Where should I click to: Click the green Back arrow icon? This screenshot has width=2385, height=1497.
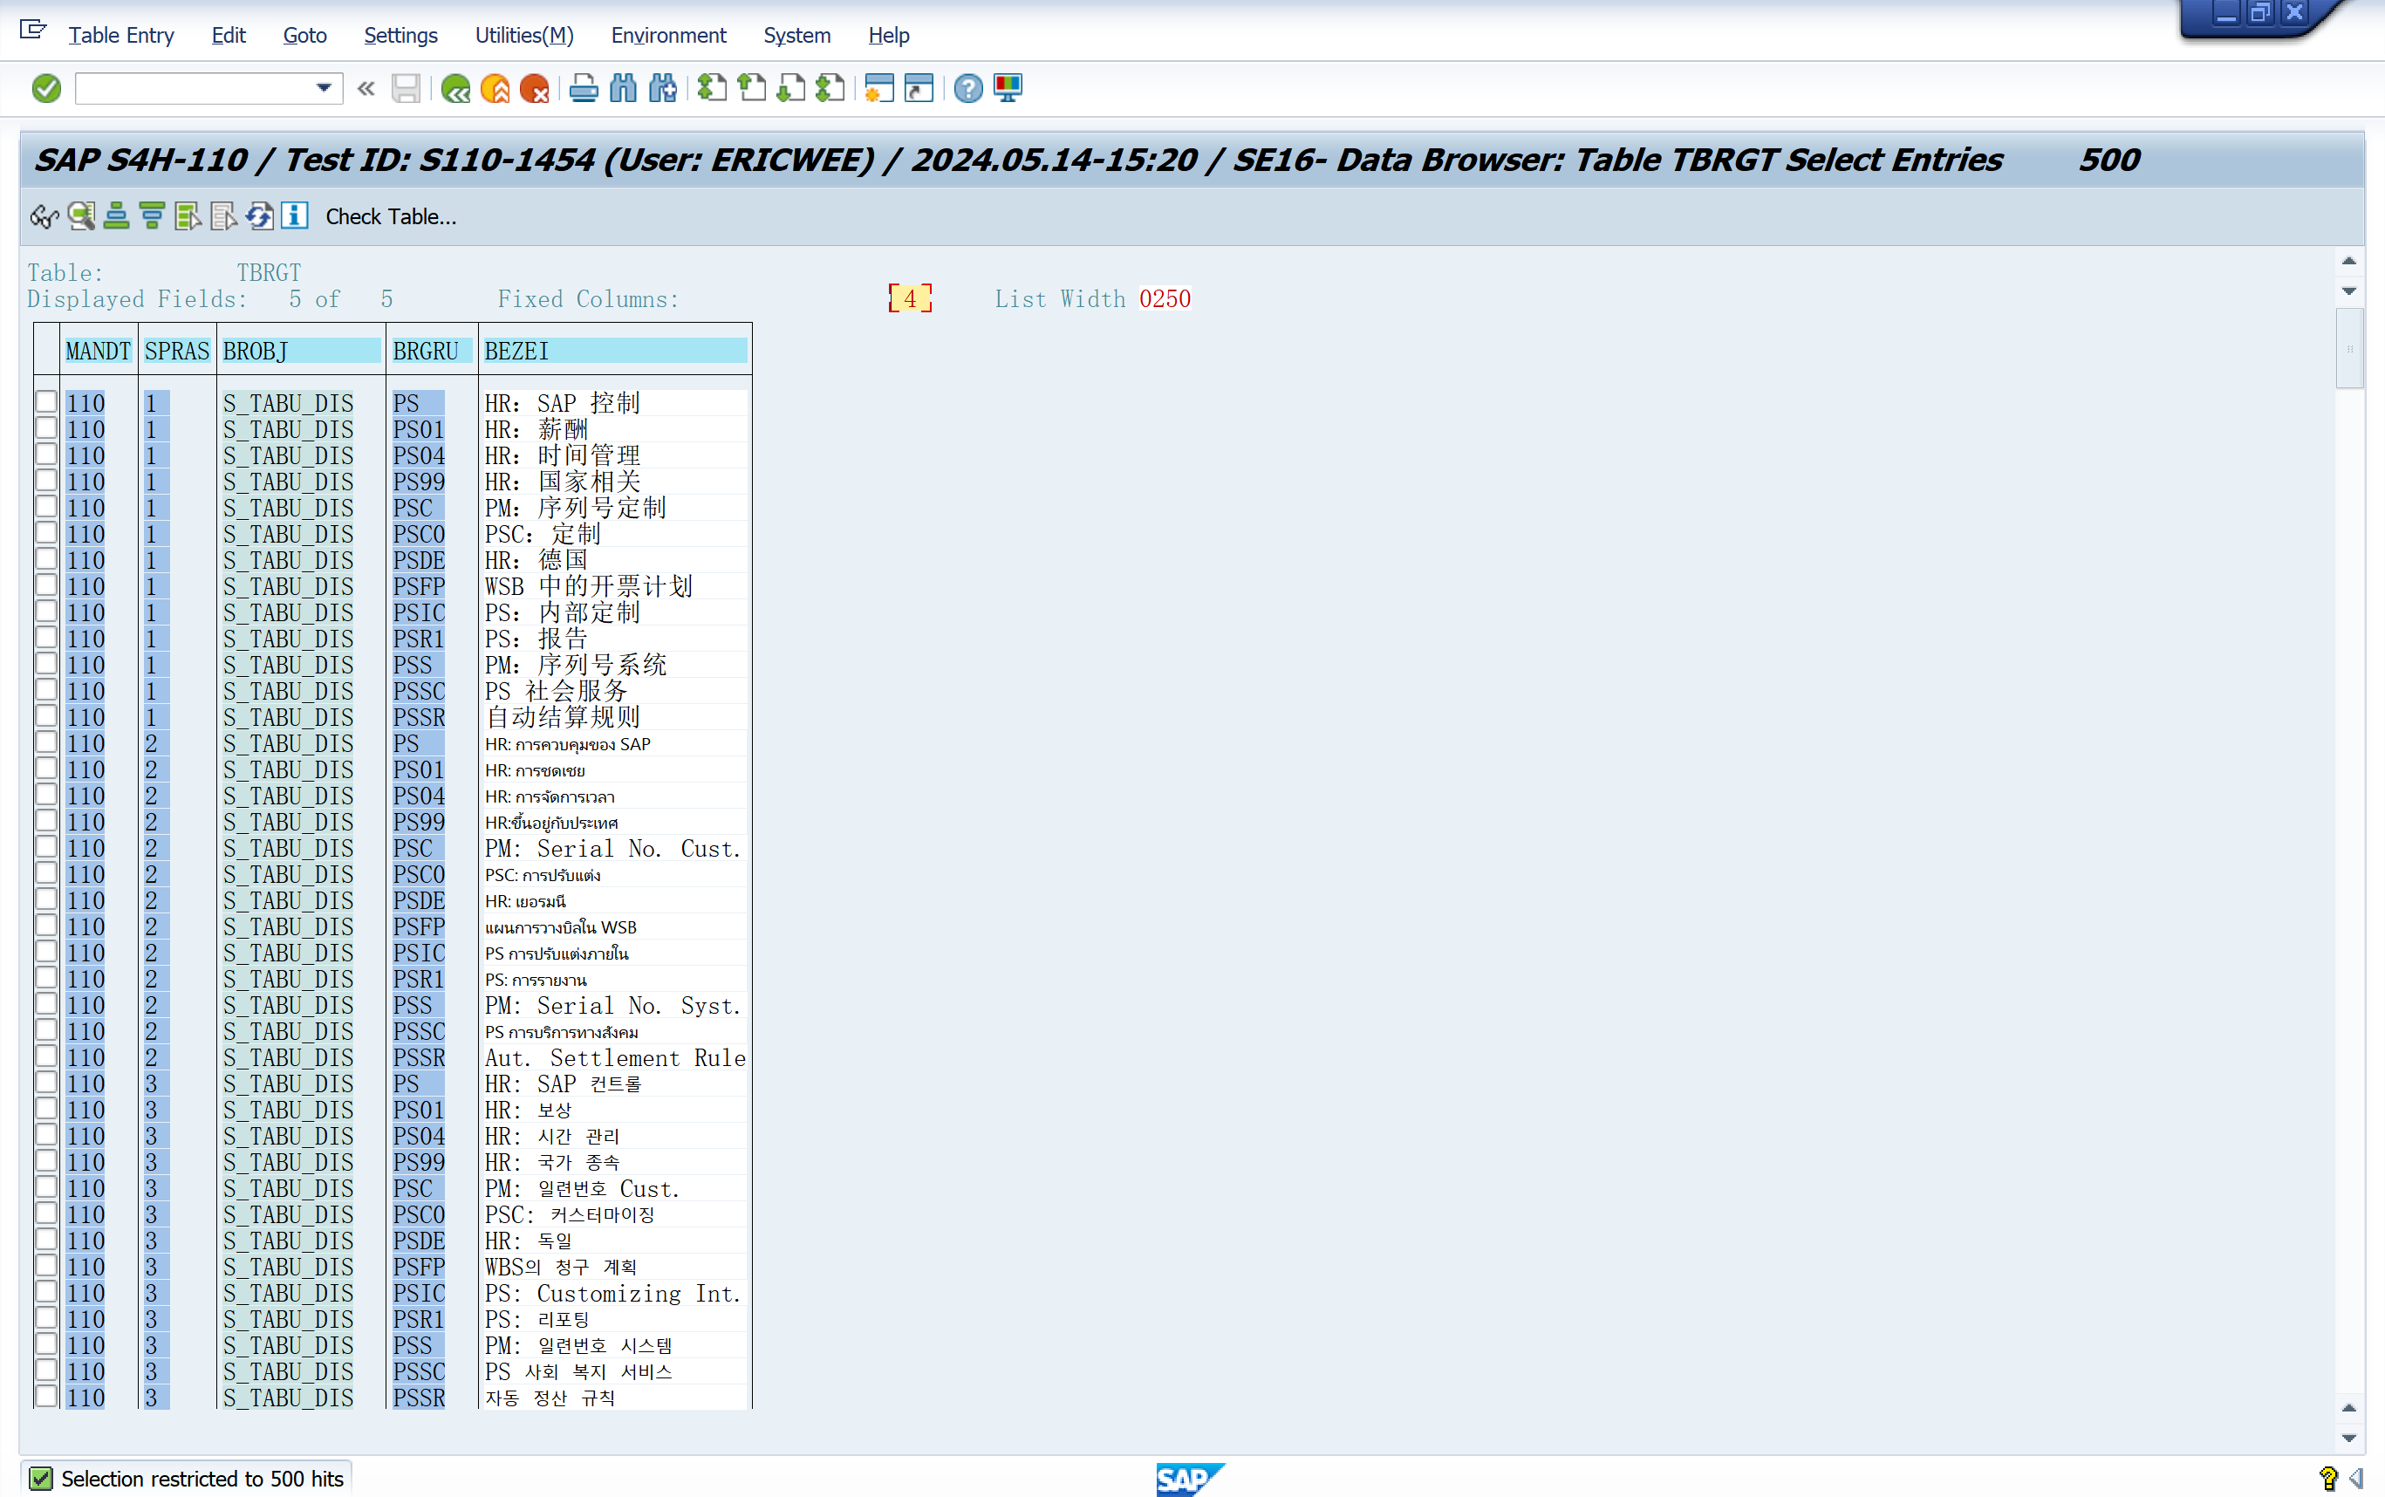(x=455, y=89)
